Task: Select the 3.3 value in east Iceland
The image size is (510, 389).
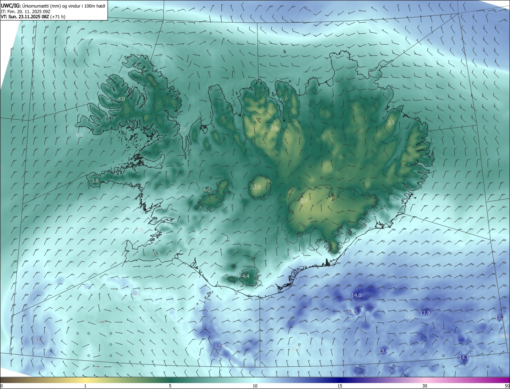Action: coord(391,123)
